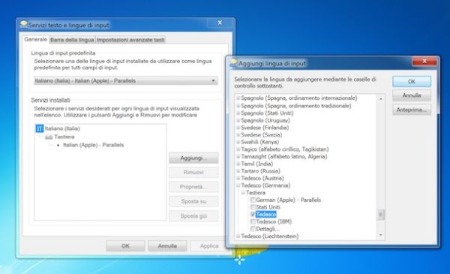Click Annulla in Servizi testo window
450x274 pixels.
(167, 246)
